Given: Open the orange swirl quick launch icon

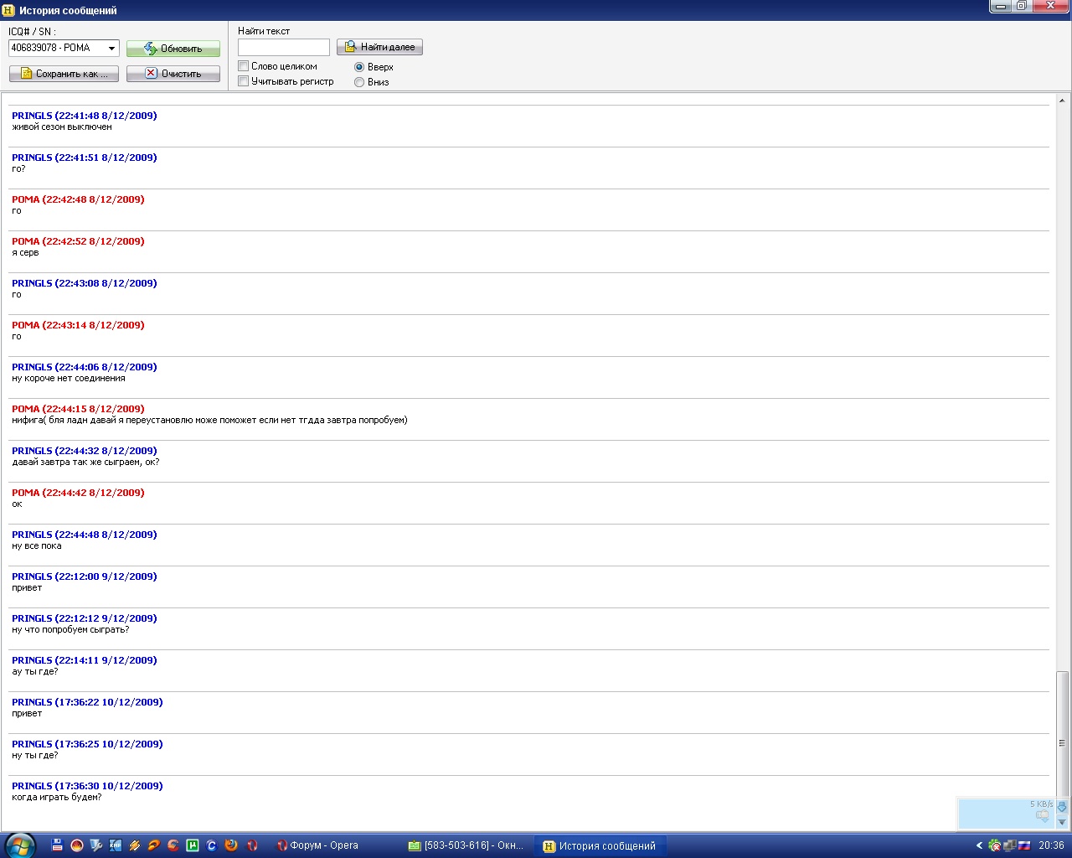Looking at the screenshot, I should click(x=154, y=845).
